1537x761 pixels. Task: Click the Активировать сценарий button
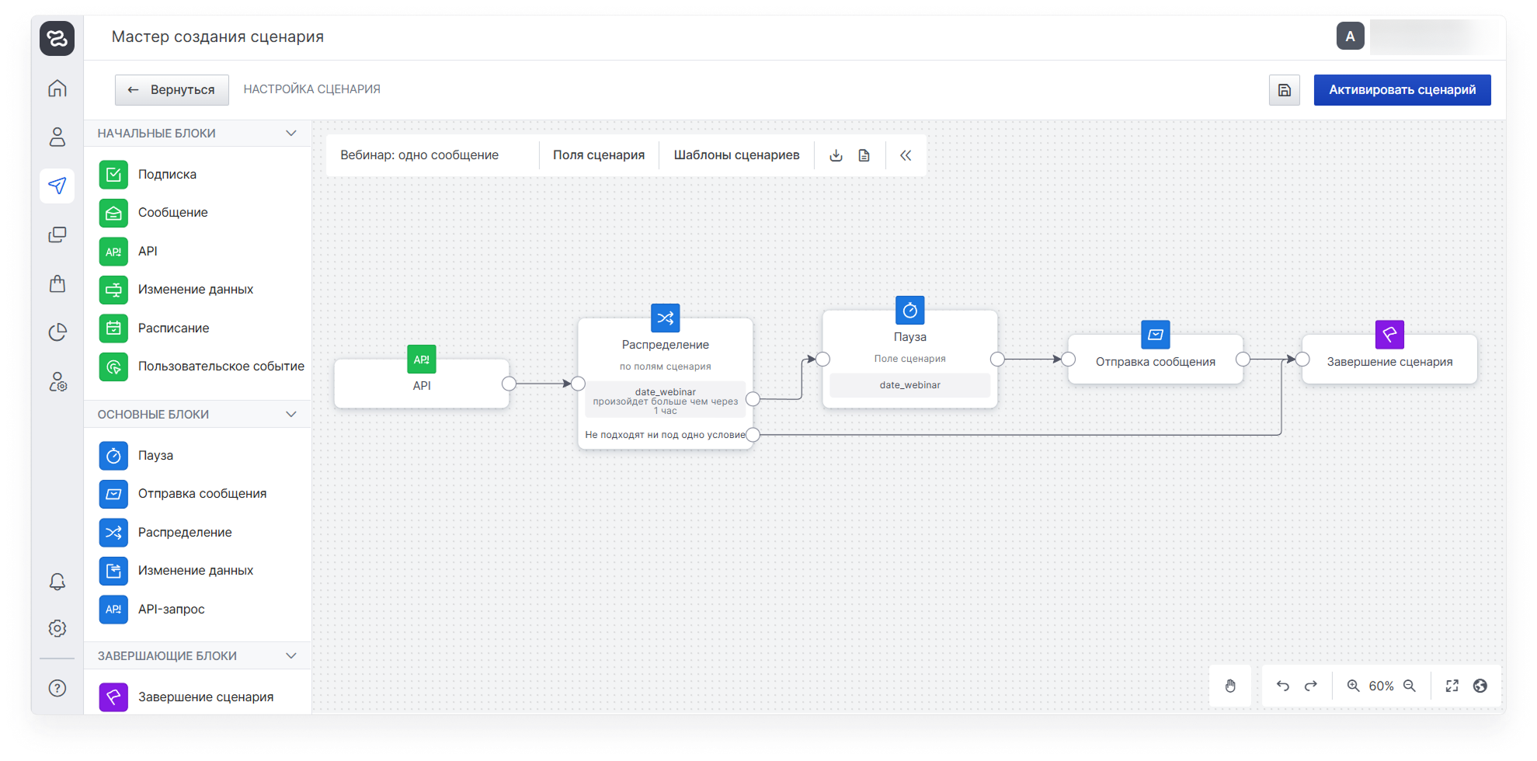[x=1402, y=90]
